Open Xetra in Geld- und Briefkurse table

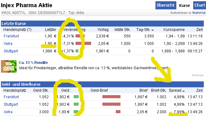click(x=8, y=112)
